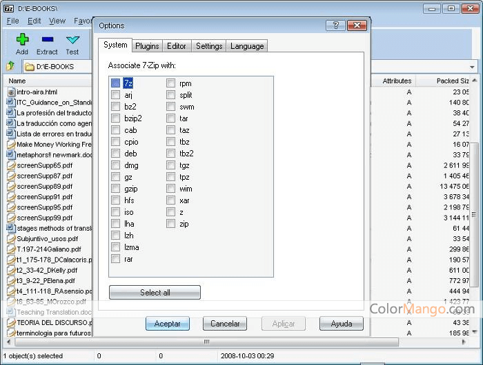
Task: Click the screenSupp65.pdf file icon
Action: [x=11, y=166]
